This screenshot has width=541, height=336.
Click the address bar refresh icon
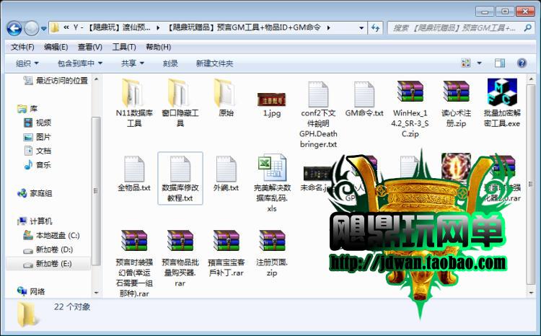click(376, 28)
